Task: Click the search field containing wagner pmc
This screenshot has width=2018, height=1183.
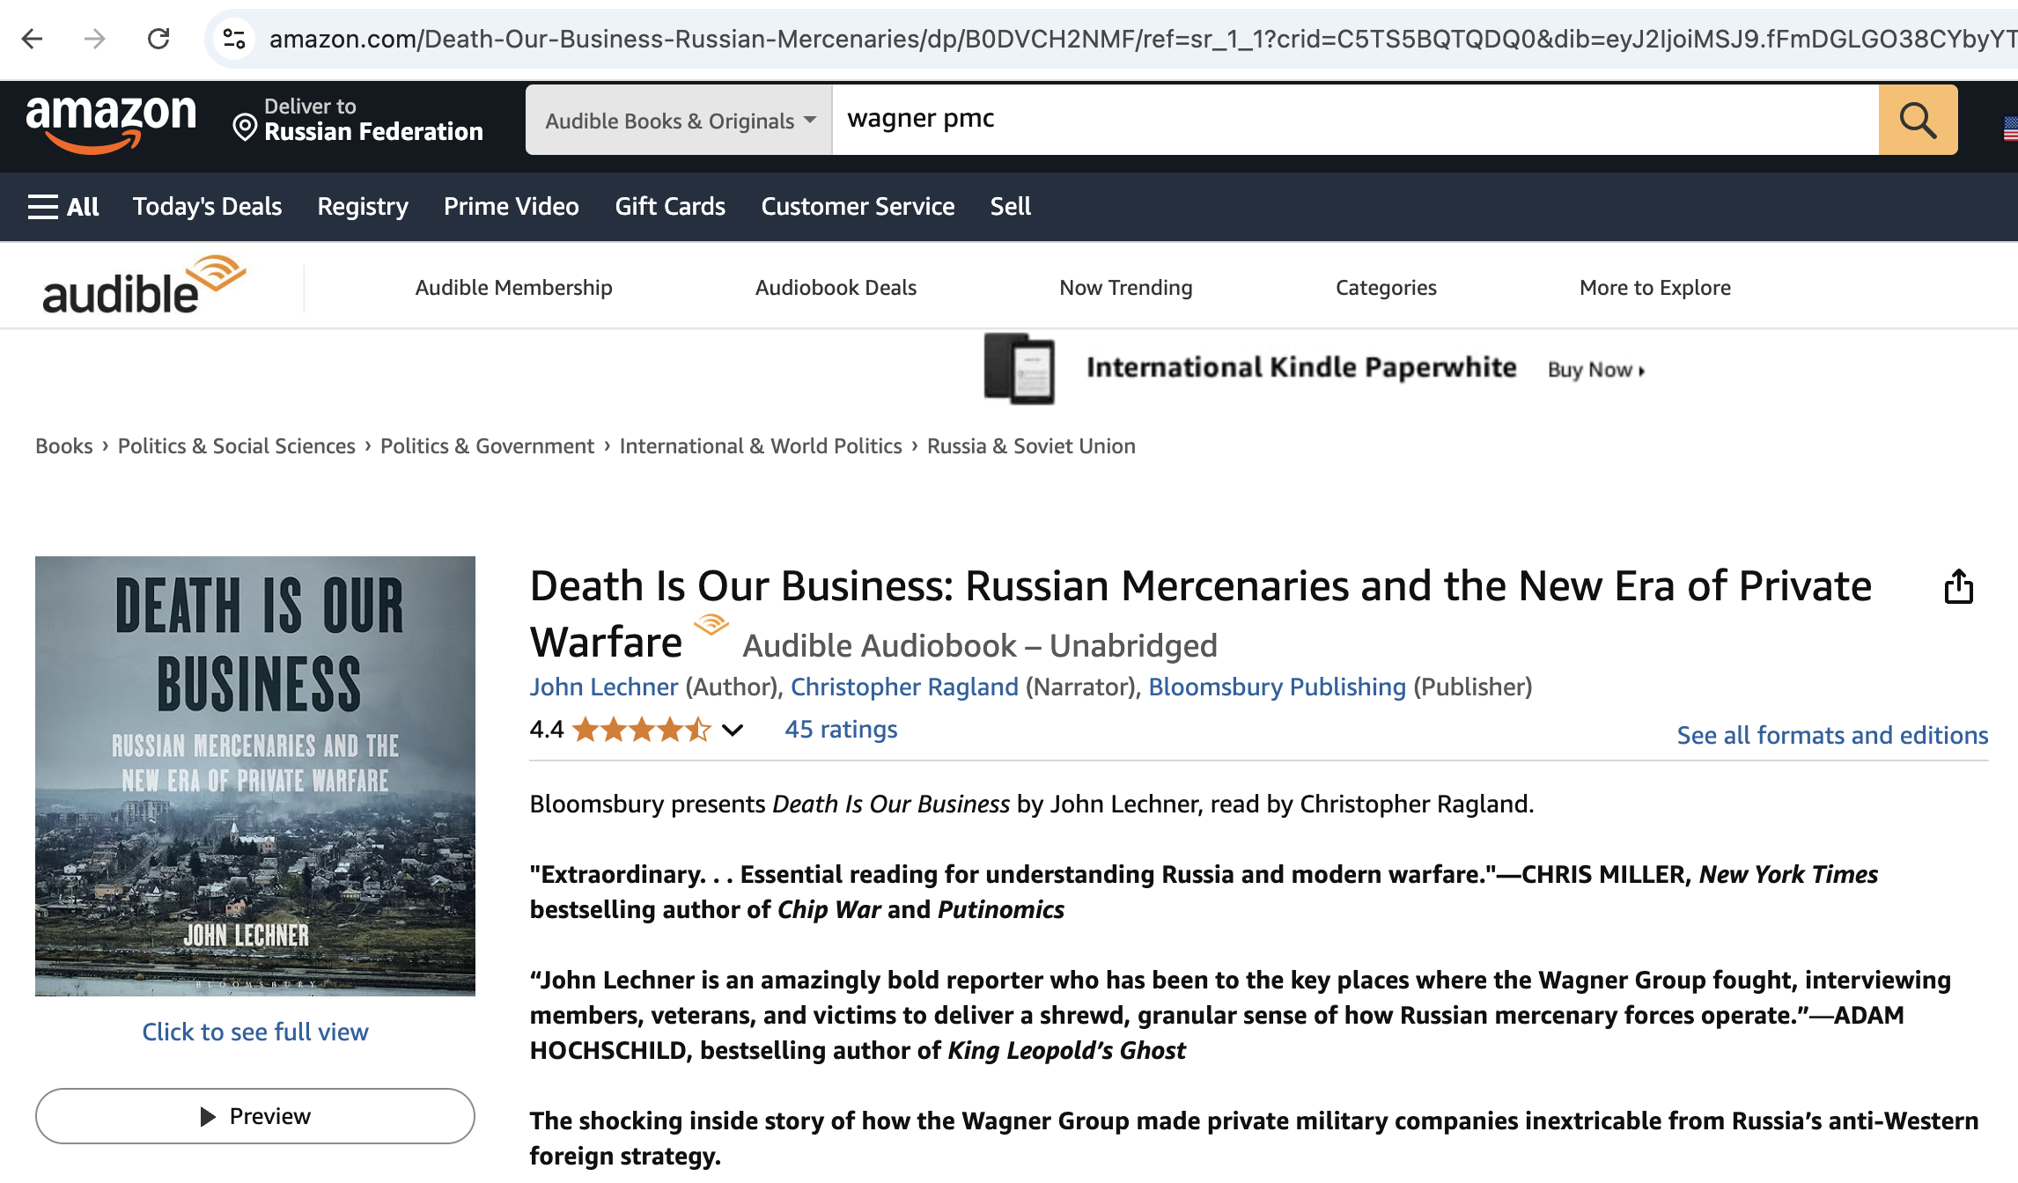Action: click(x=1354, y=120)
